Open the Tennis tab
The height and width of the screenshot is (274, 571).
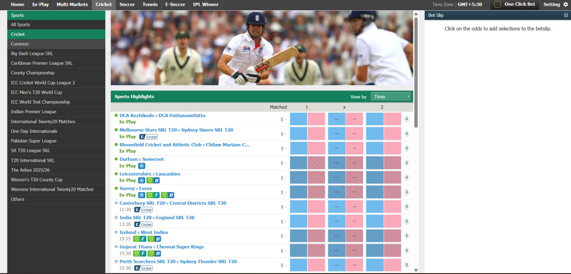click(x=150, y=4)
